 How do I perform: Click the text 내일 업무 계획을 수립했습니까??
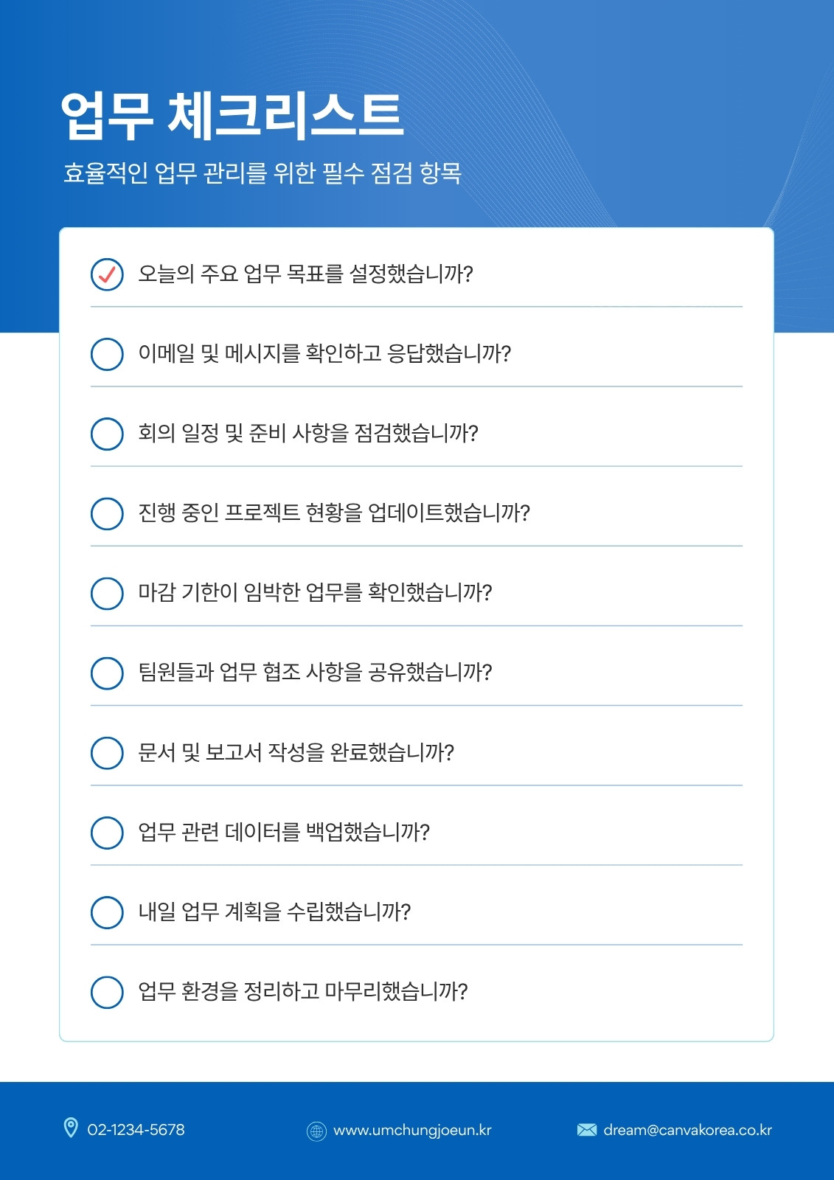pos(274,912)
